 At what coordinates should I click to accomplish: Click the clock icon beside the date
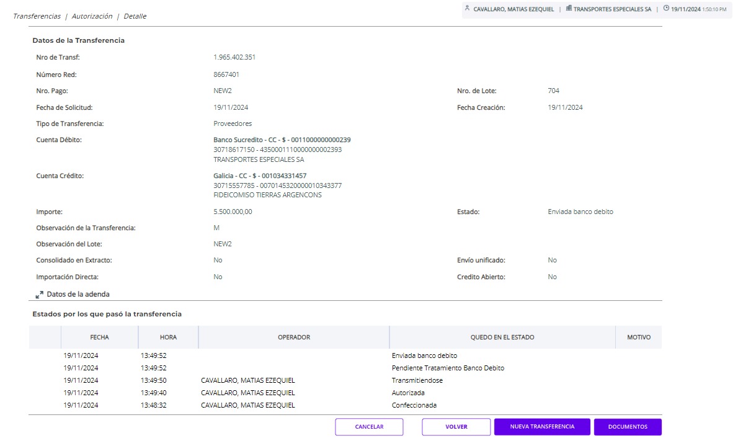pyautogui.click(x=666, y=9)
